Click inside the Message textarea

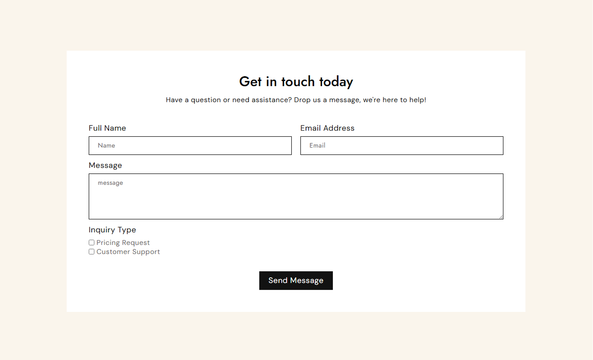pos(296,196)
